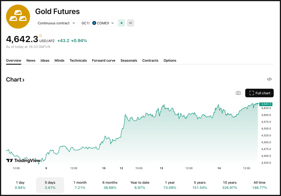Click the 4,642.3 price label on axis

tap(266, 104)
